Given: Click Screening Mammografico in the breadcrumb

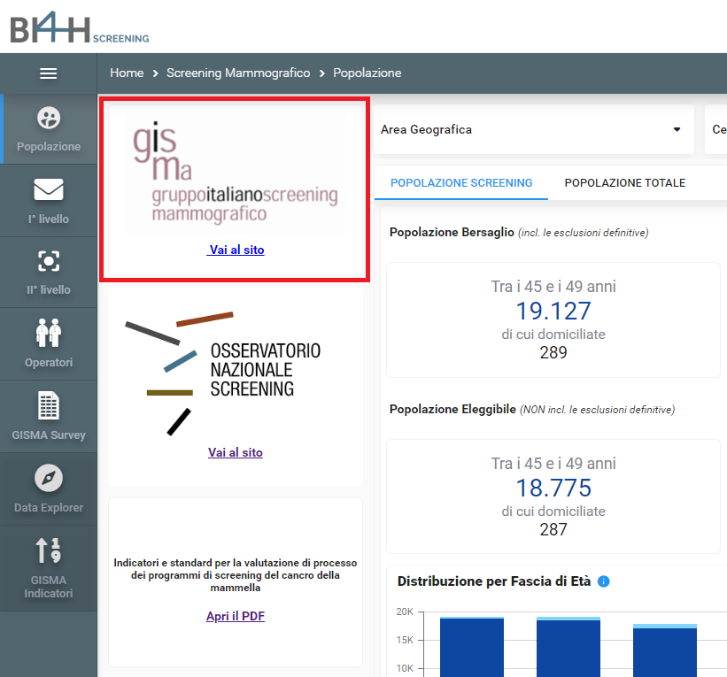Looking at the screenshot, I should 236,73.
